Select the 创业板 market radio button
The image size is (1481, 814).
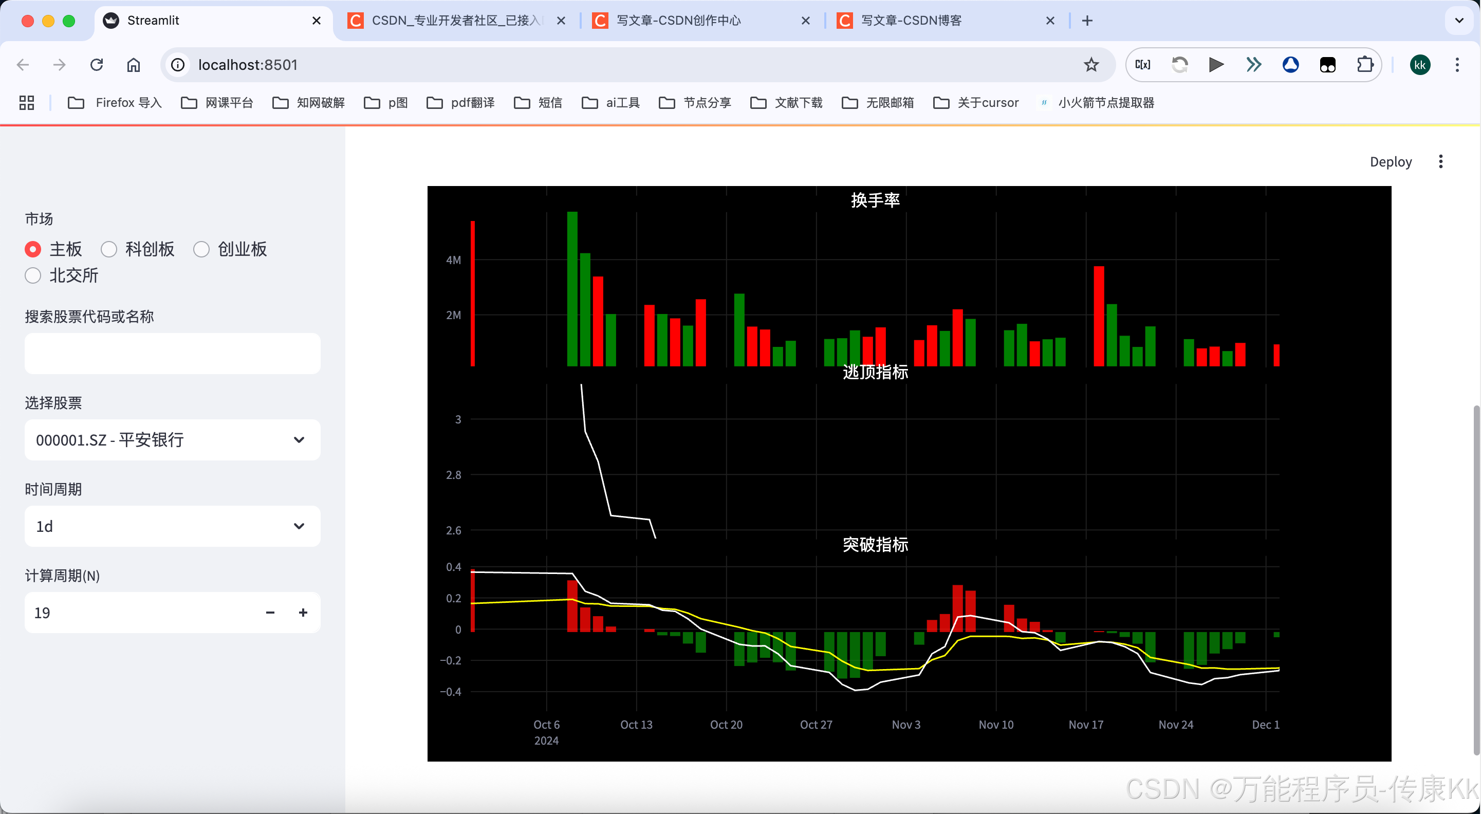(x=201, y=249)
